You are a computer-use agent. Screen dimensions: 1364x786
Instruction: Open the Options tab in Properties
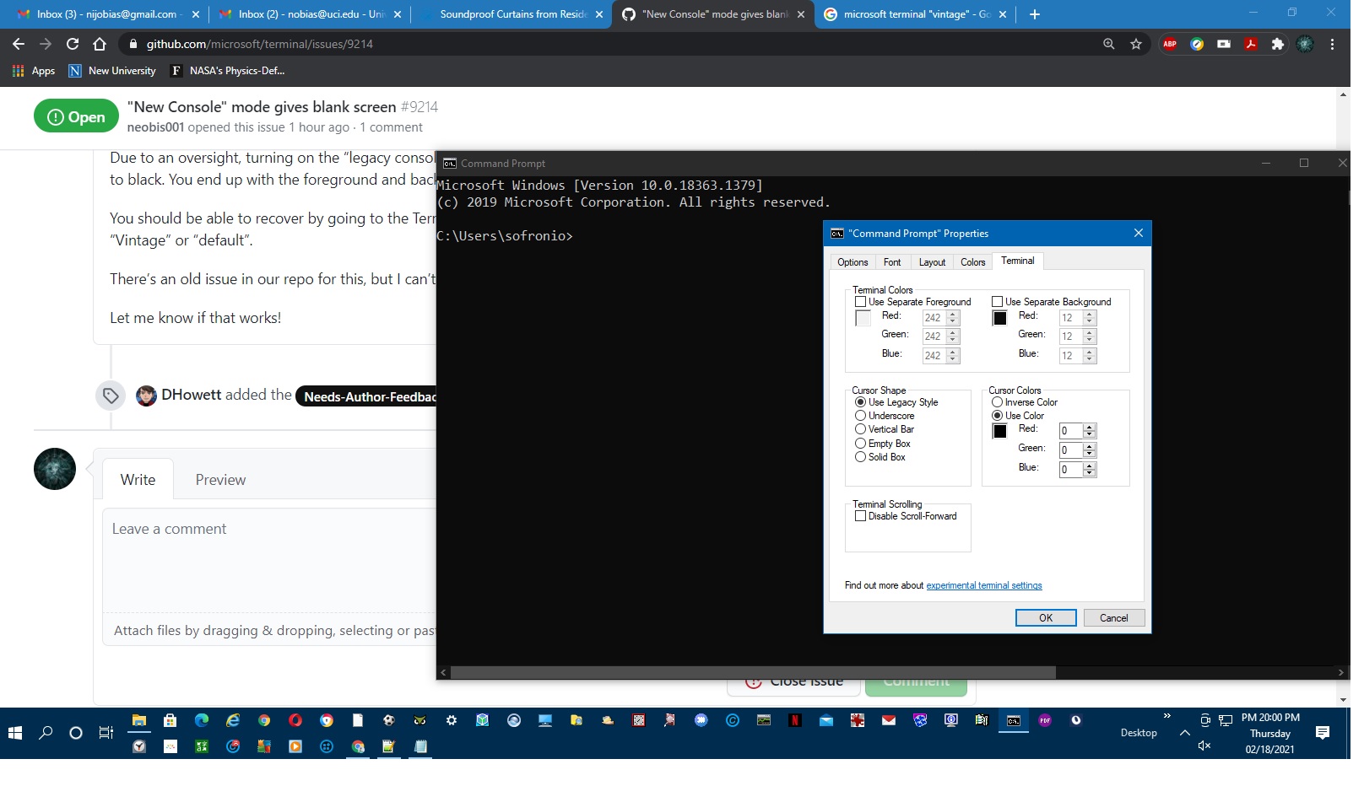(x=852, y=262)
